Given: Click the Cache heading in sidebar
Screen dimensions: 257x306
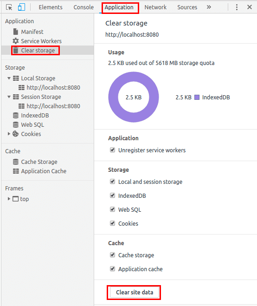Looking at the screenshot, I should [x=13, y=151].
